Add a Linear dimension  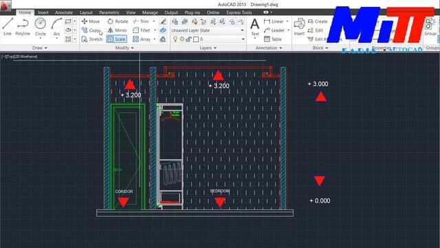click(274, 21)
